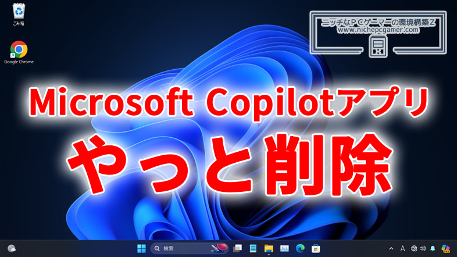The width and height of the screenshot is (457, 257).
Task: Expand hidden system tray icons chevron
Action: [391, 248]
